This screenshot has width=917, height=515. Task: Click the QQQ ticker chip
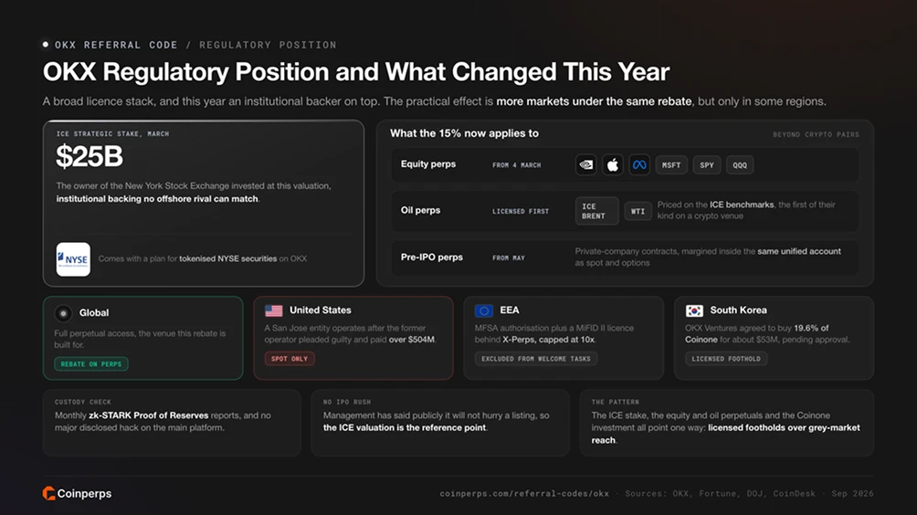(740, 165)
